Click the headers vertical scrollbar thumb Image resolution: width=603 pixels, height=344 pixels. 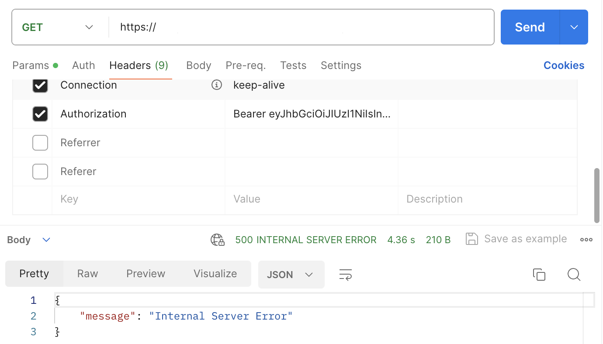tap(597, 195)
